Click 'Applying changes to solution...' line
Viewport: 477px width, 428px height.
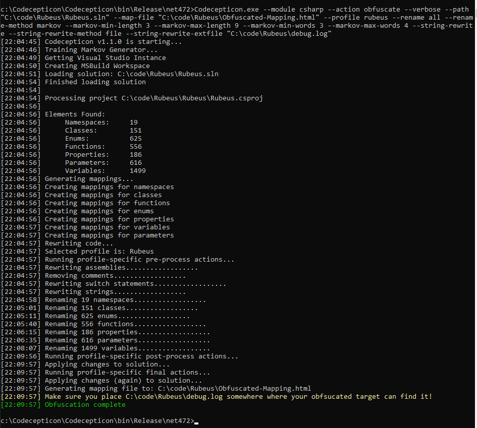point(85,364)
